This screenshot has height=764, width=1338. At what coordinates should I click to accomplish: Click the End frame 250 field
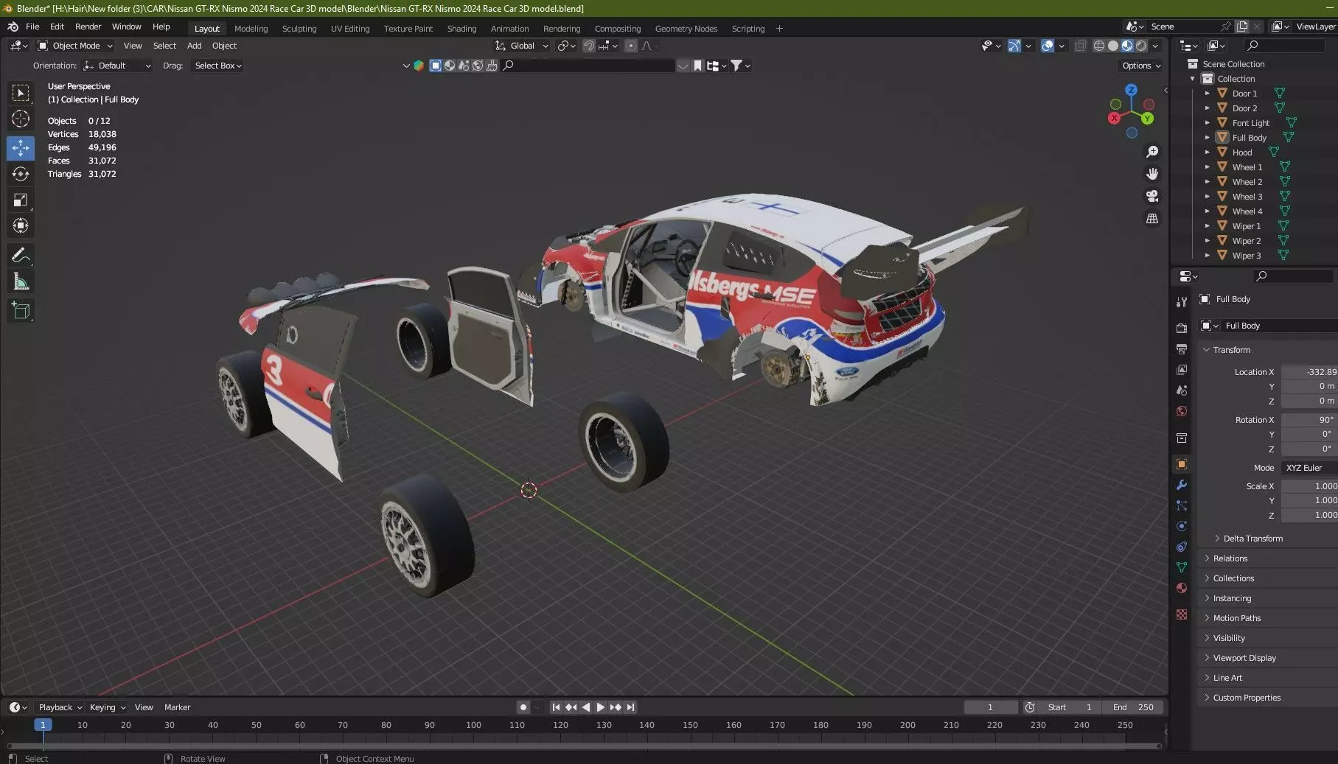[x=1134, y=707]
